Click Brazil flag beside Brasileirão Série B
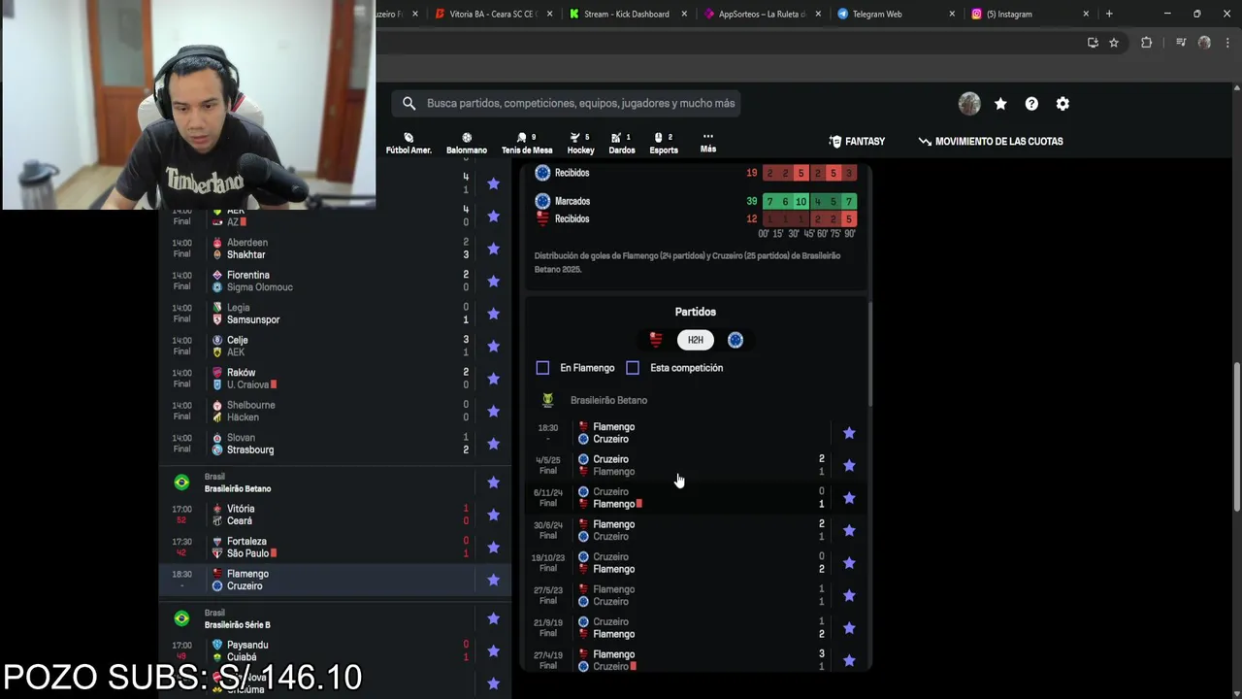1242x699 pixels. [x=181, y=618]
